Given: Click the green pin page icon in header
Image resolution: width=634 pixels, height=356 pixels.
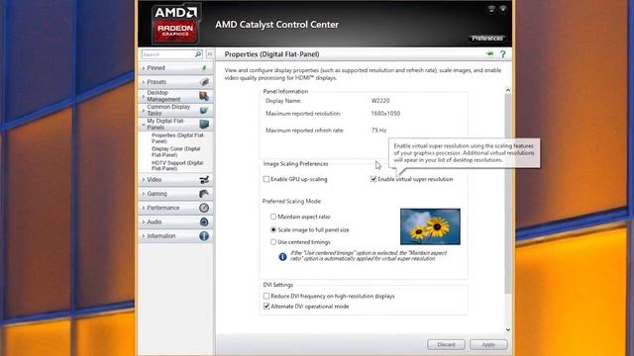Looking at the screenshot, I should coord(489,53).
